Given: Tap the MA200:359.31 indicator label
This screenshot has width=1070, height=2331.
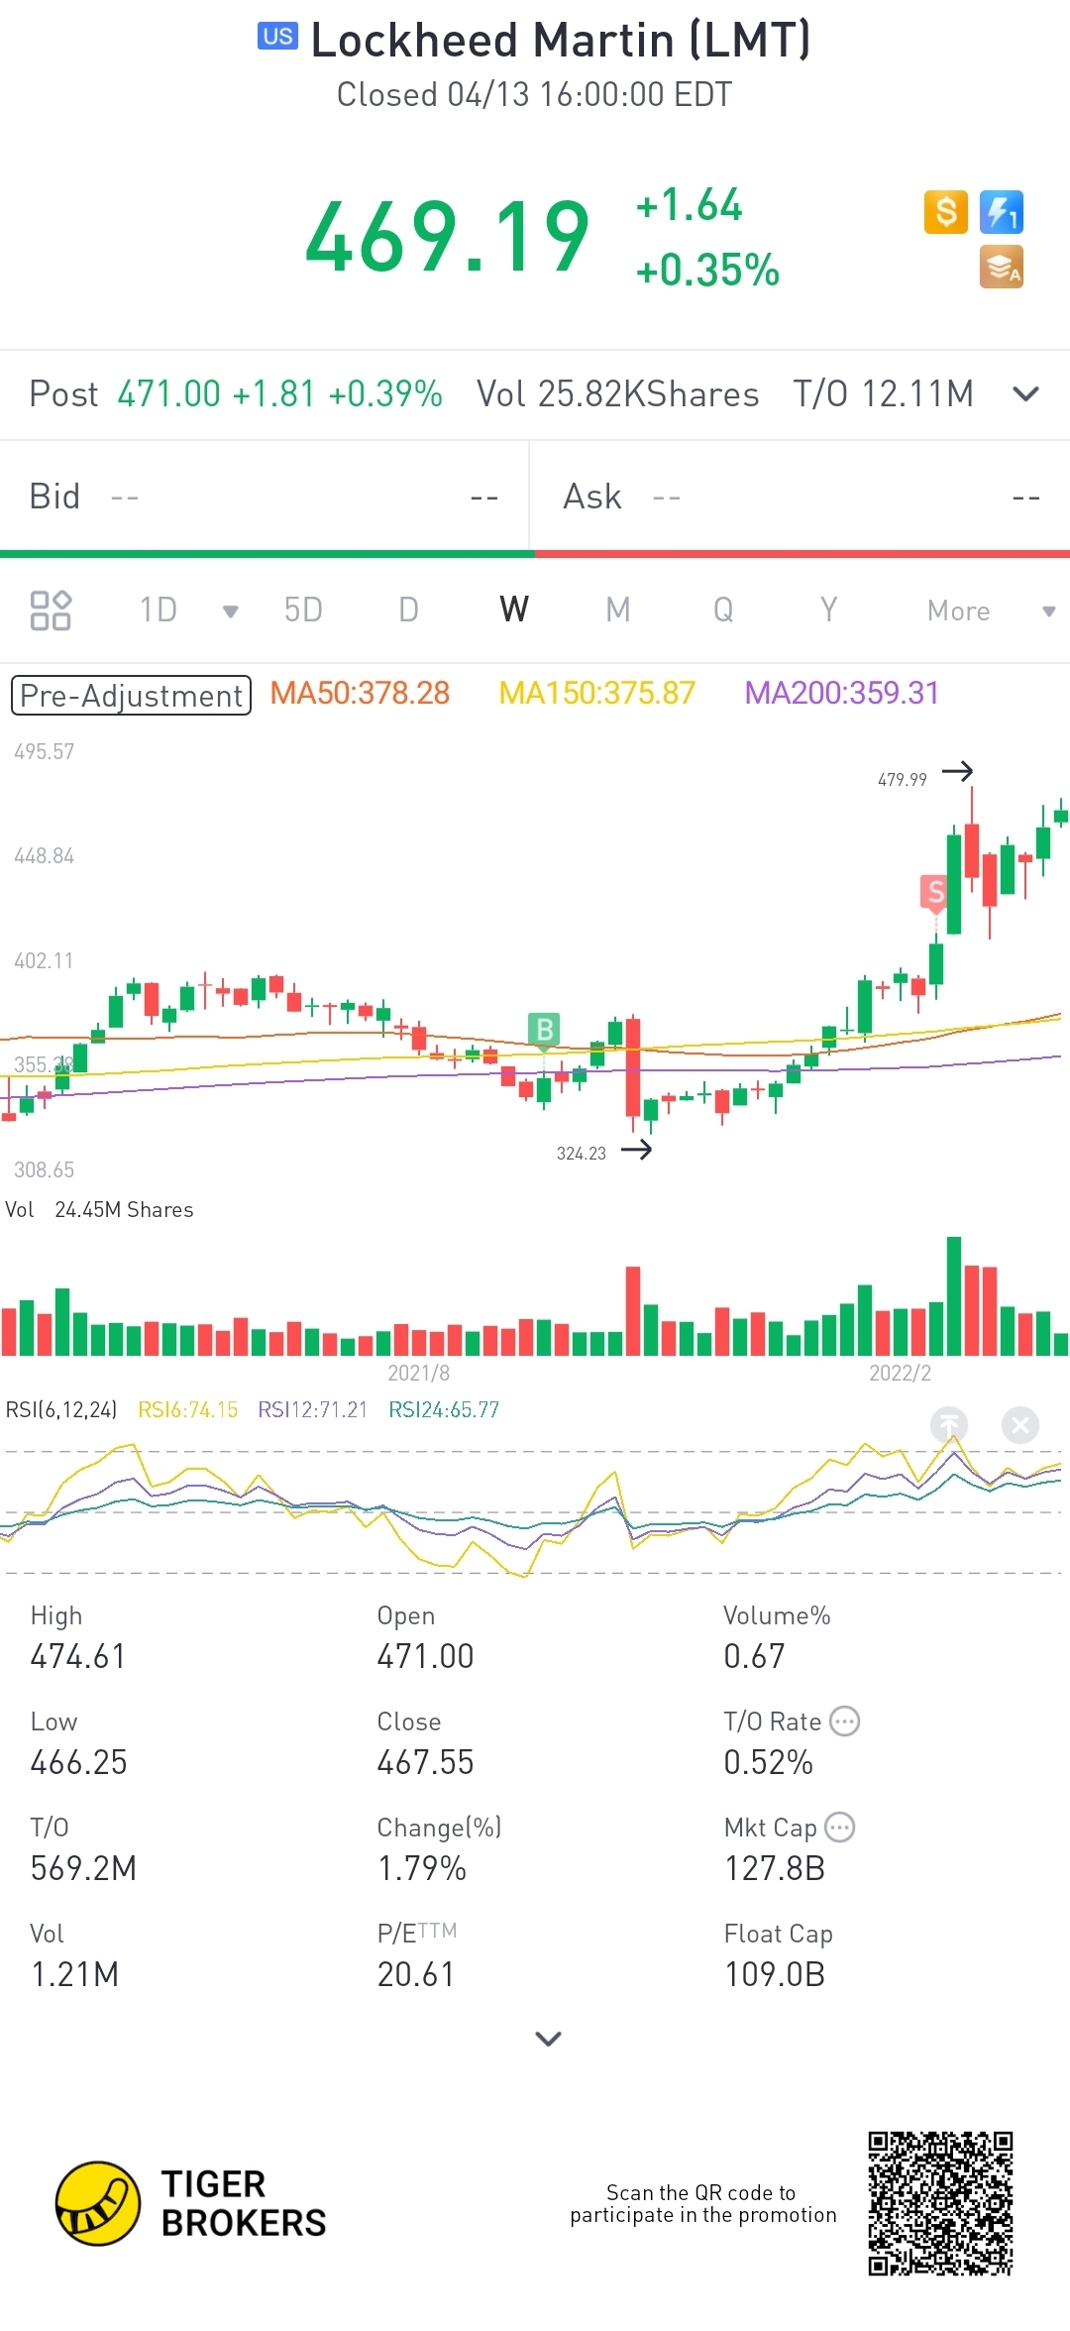Looking at the screenshot, I should coord(841,693).
